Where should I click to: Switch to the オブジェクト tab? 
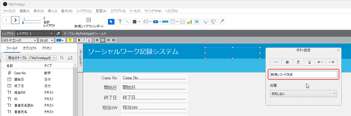(30, 48)
